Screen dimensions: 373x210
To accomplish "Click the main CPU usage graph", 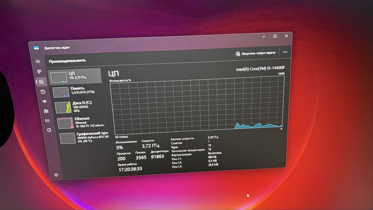I will pos(198,106).
